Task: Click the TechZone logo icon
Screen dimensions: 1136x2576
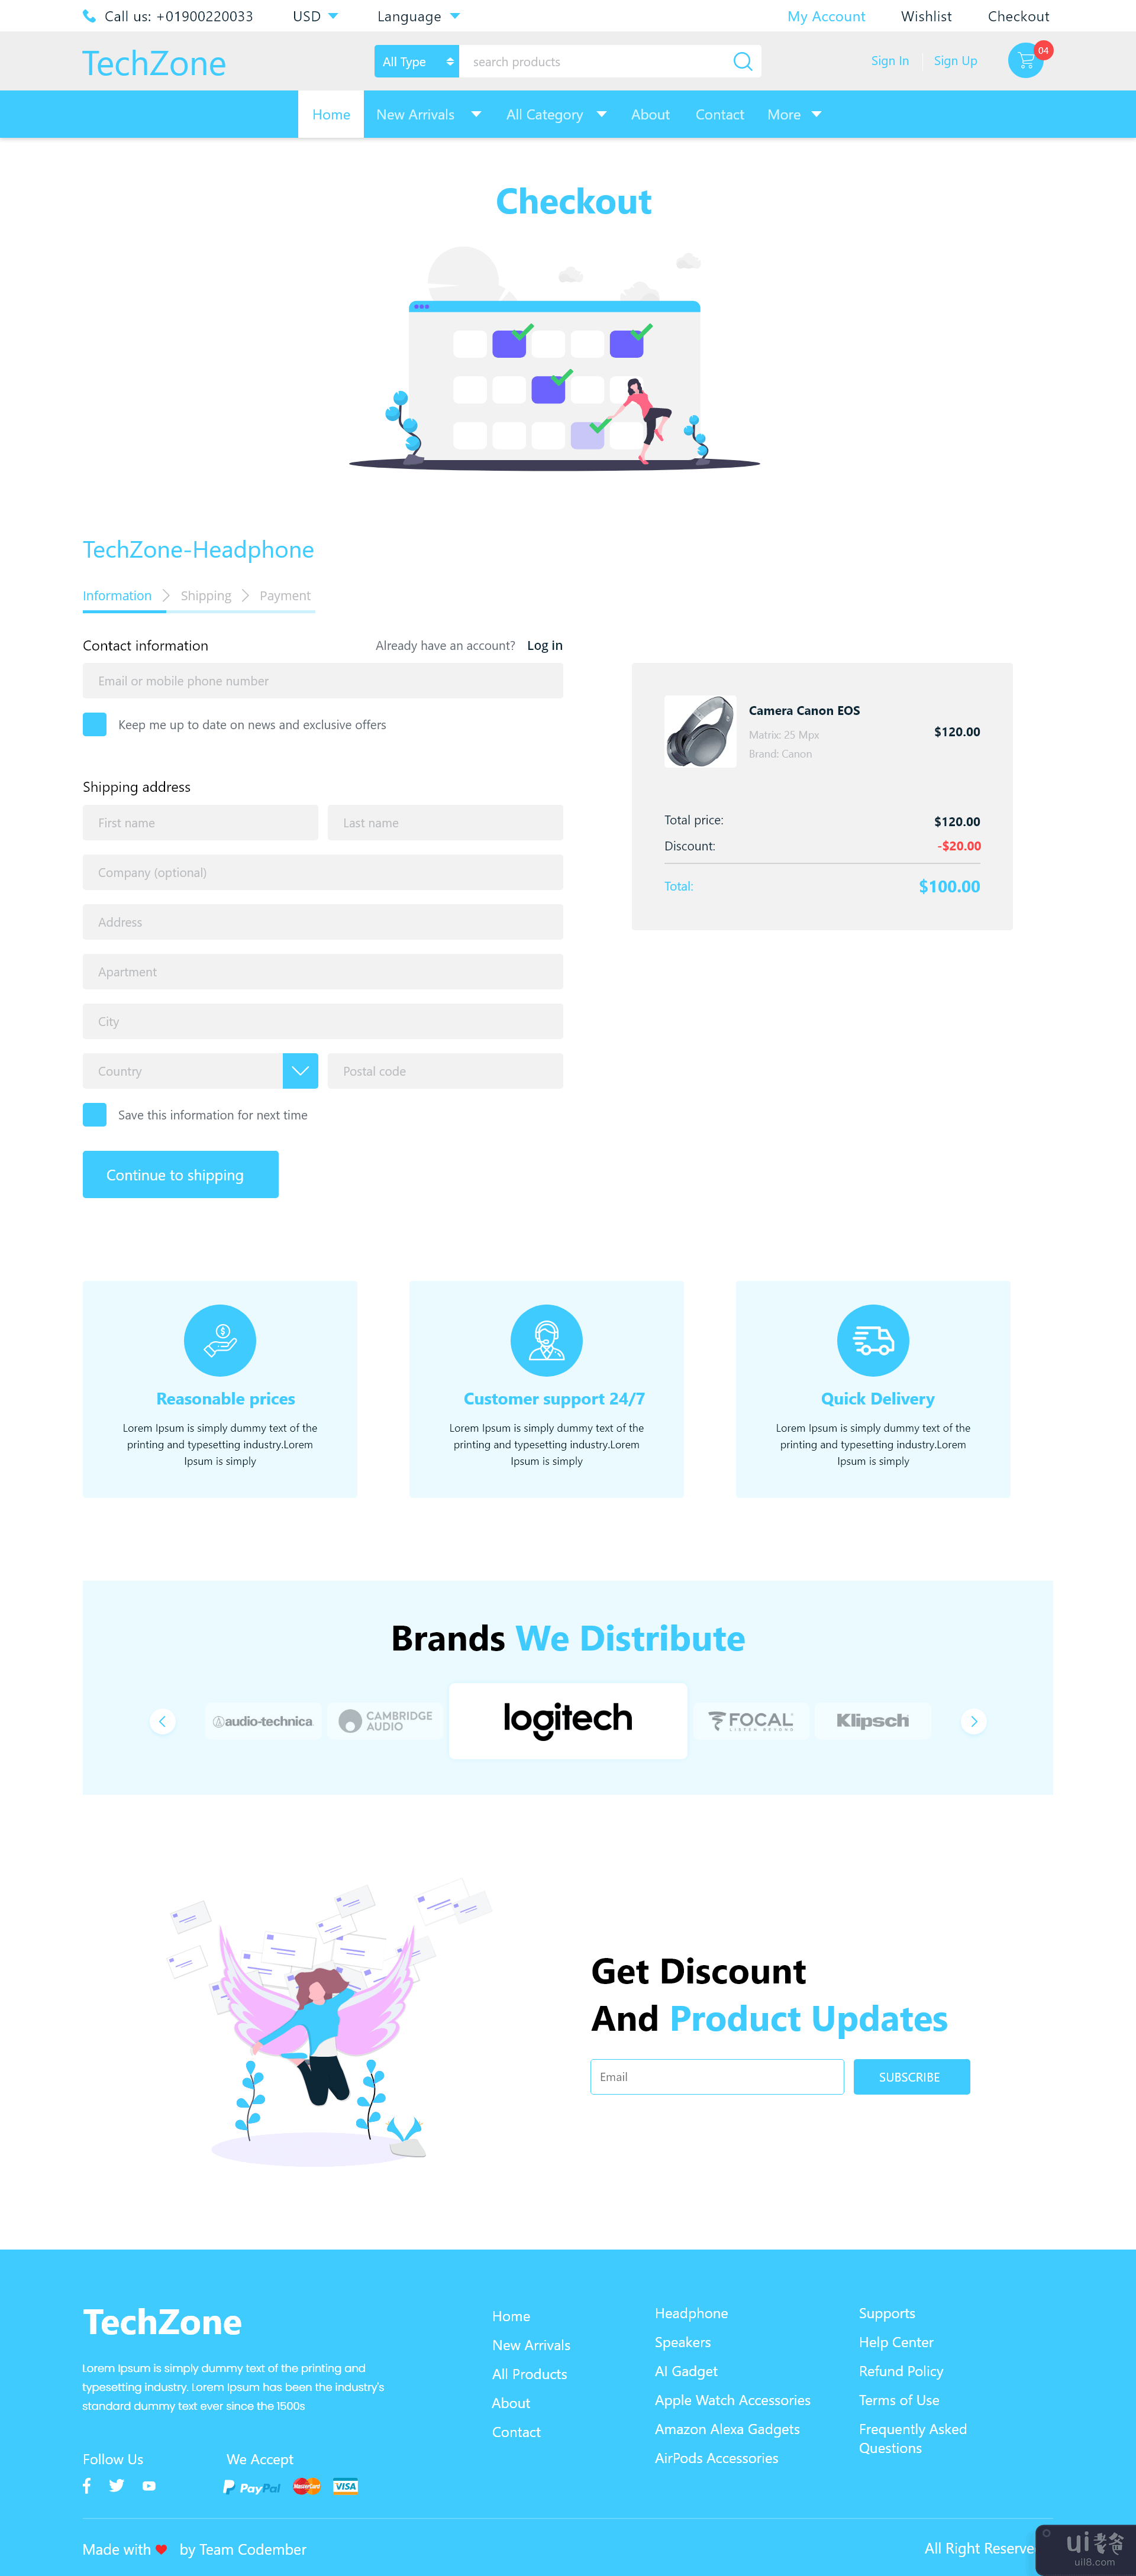Action: (x=153, y=63)
